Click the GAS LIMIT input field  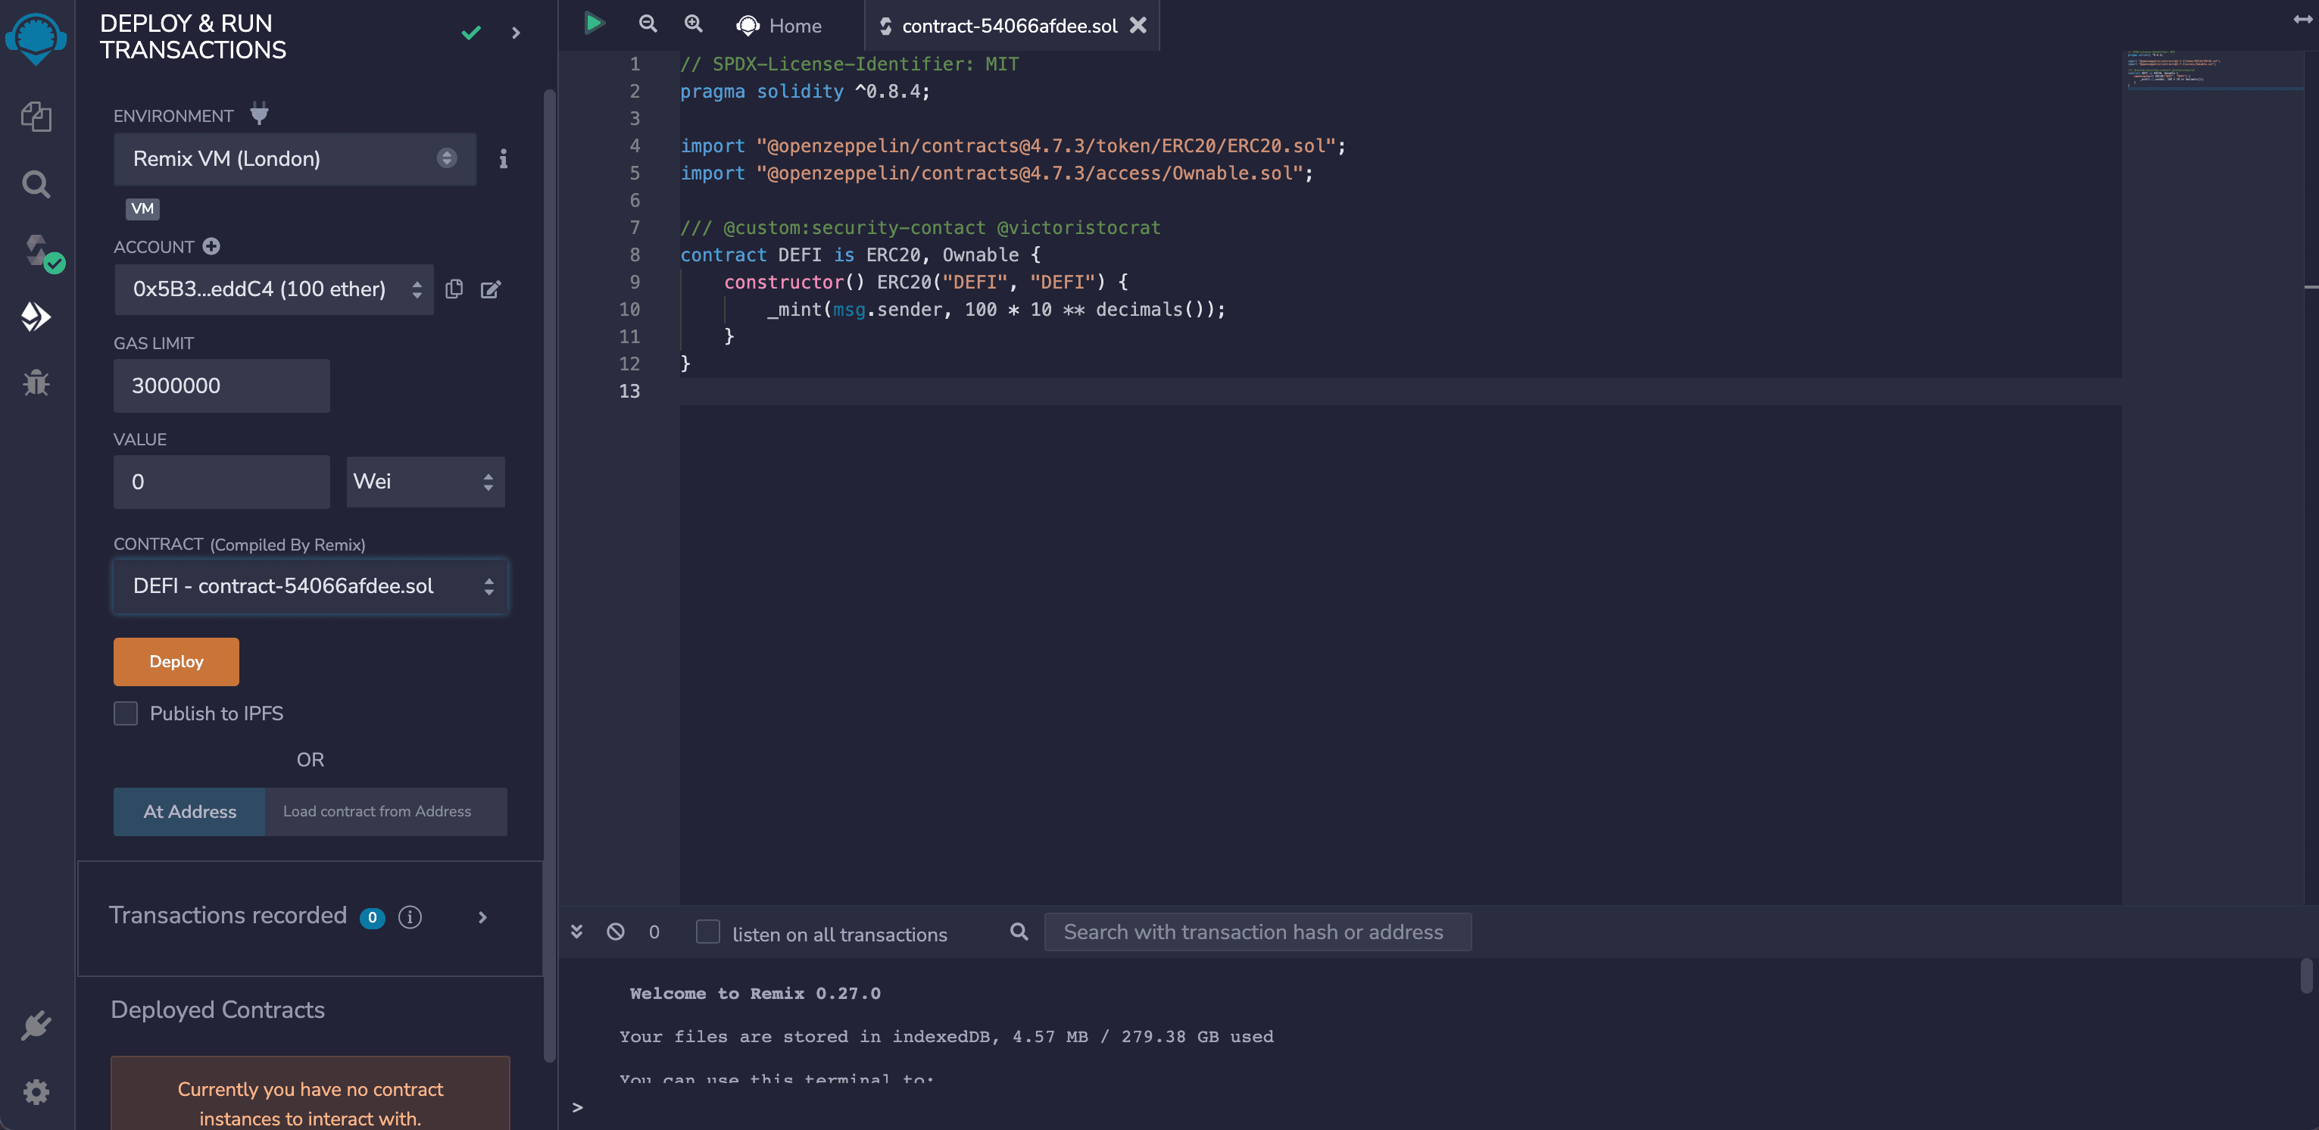click(222, 386)
